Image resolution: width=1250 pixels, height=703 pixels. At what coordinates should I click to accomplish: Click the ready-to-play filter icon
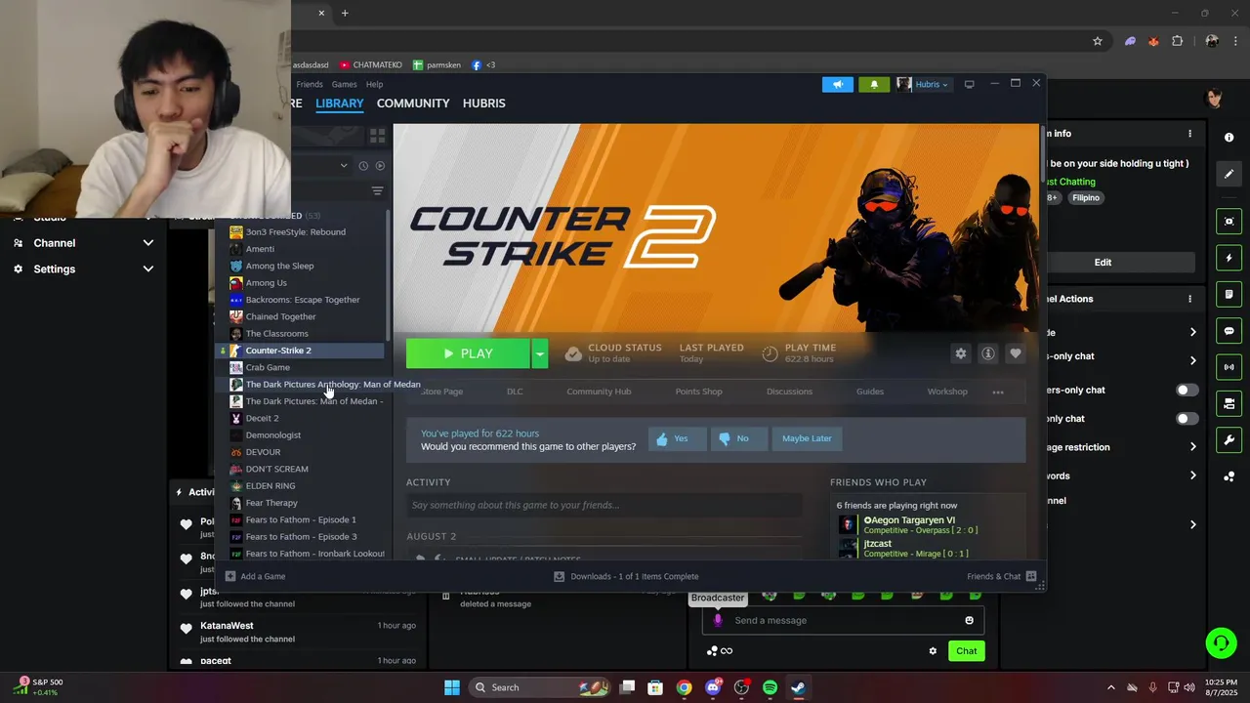[380, 166]
